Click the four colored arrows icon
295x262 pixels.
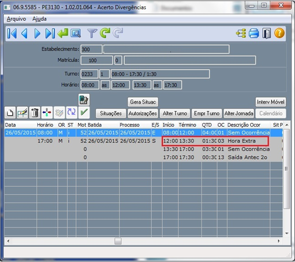[x=47, y=113]
